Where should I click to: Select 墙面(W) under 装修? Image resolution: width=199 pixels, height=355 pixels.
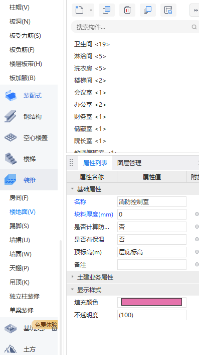pyautogui.click(x=20, y=254)
